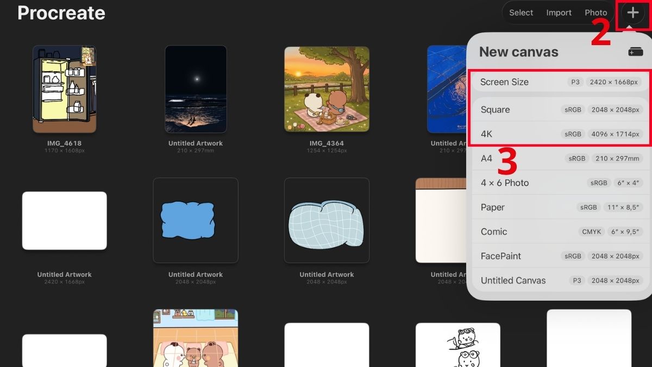Click the 6" × 9,5" Comic dimensions
The width and height of the screenshot is (652, 367).
(625, 232)
